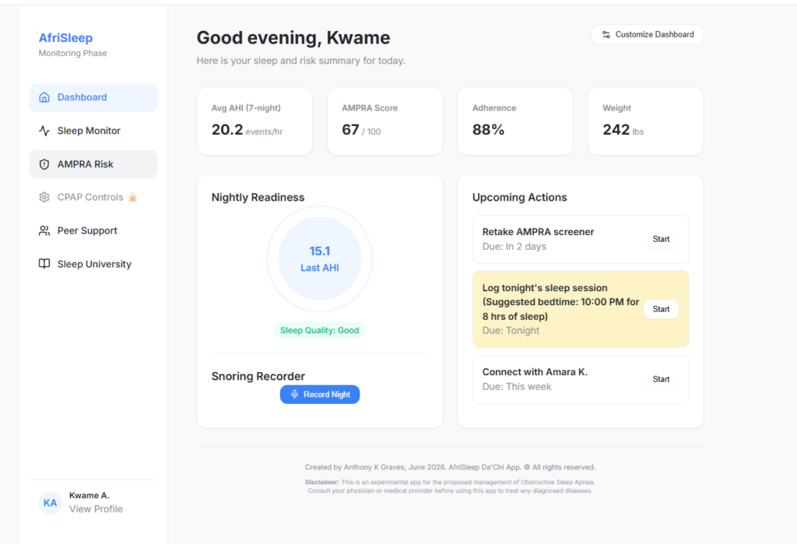Click the Due: This week text
Screen dimensions: 797x544
517,387
